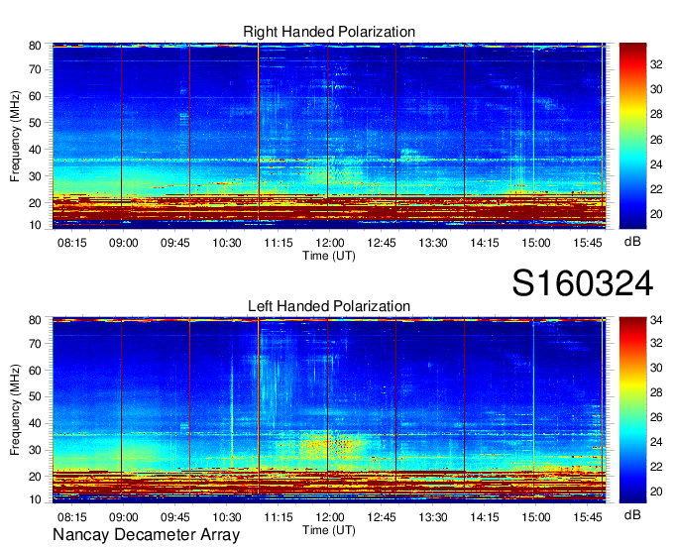Screen dimensions: 674x547
Task: Click the 10:30 tick of Right Handed plot
Action: pos(227,243)
